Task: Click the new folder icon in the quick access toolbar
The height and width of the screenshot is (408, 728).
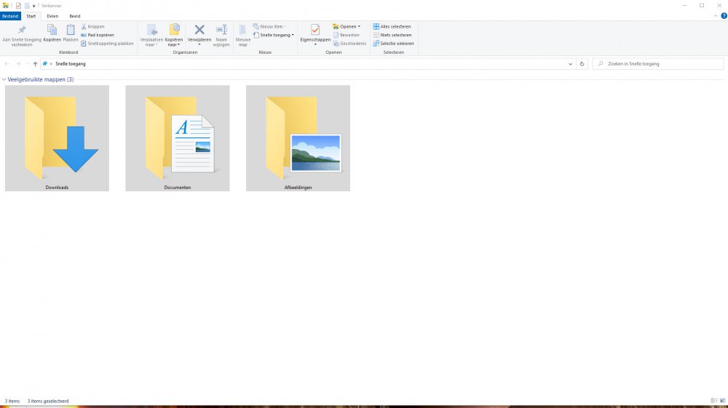Action: 27,6
